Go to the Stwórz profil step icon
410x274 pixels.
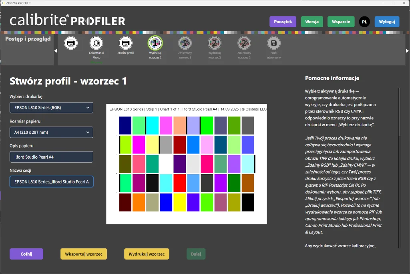point(125,43)
